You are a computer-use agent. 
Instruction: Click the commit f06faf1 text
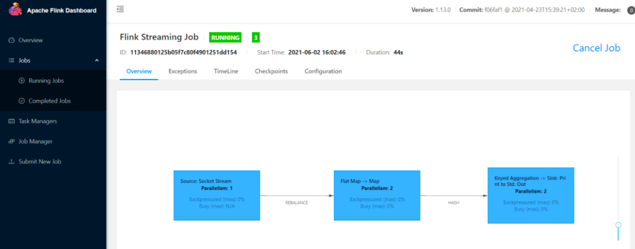[521, 10]
